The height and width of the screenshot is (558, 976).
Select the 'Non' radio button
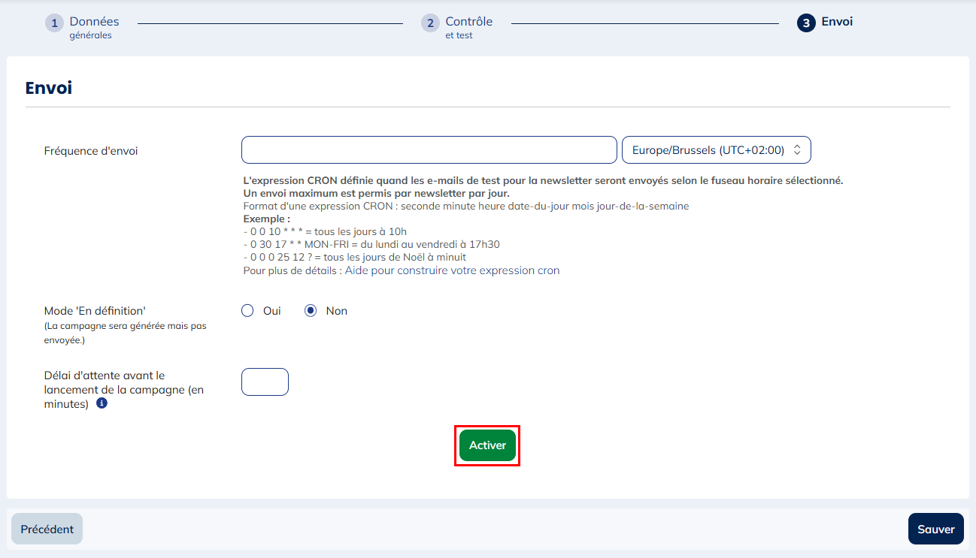pos(311,311)
